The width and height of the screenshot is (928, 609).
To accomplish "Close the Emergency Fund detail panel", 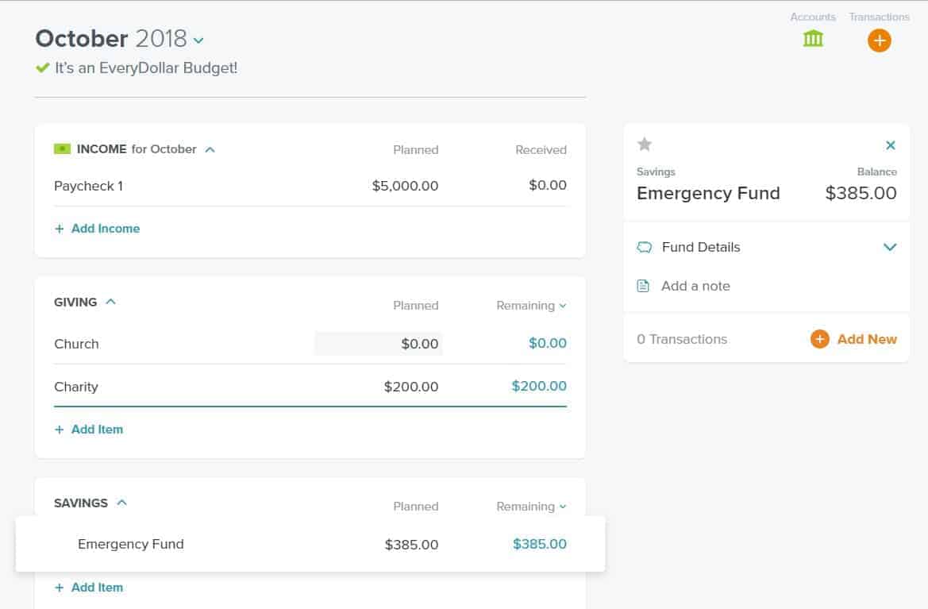I will coord(890,145).
